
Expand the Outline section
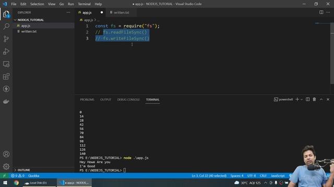[x=43, y=170]
